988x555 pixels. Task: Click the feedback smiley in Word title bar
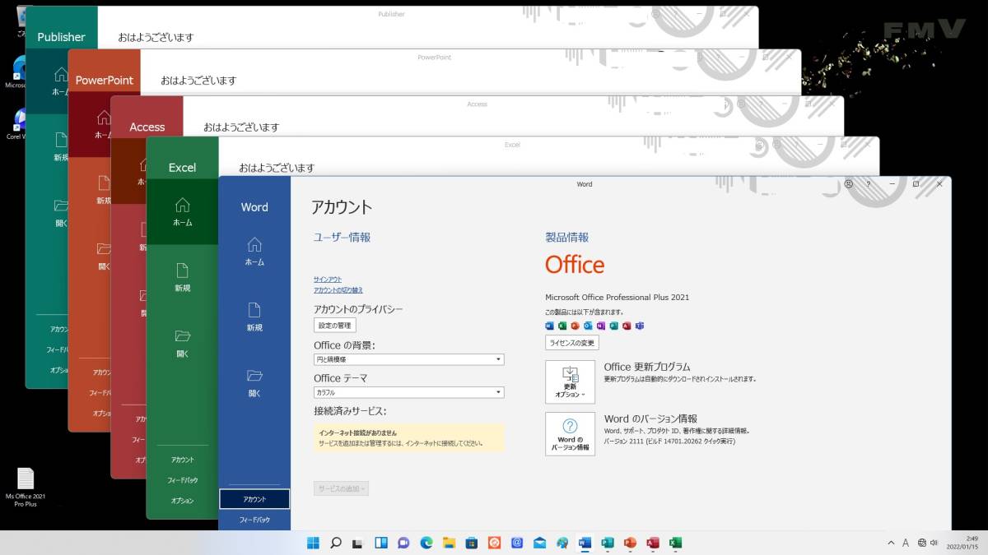coord(849,184)
